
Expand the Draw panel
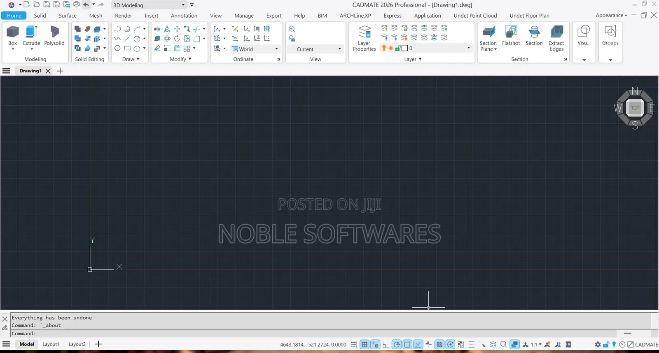click(131, 59)
